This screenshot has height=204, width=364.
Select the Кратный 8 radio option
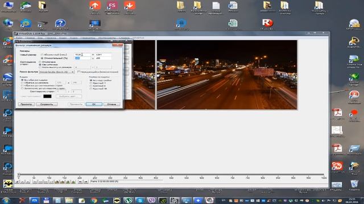click(91, 86)
